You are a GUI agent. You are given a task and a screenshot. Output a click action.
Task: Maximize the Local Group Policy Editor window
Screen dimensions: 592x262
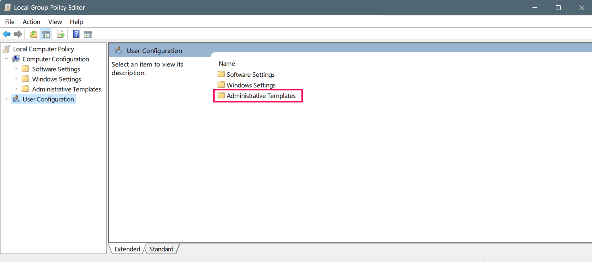[x=558, y=8]
